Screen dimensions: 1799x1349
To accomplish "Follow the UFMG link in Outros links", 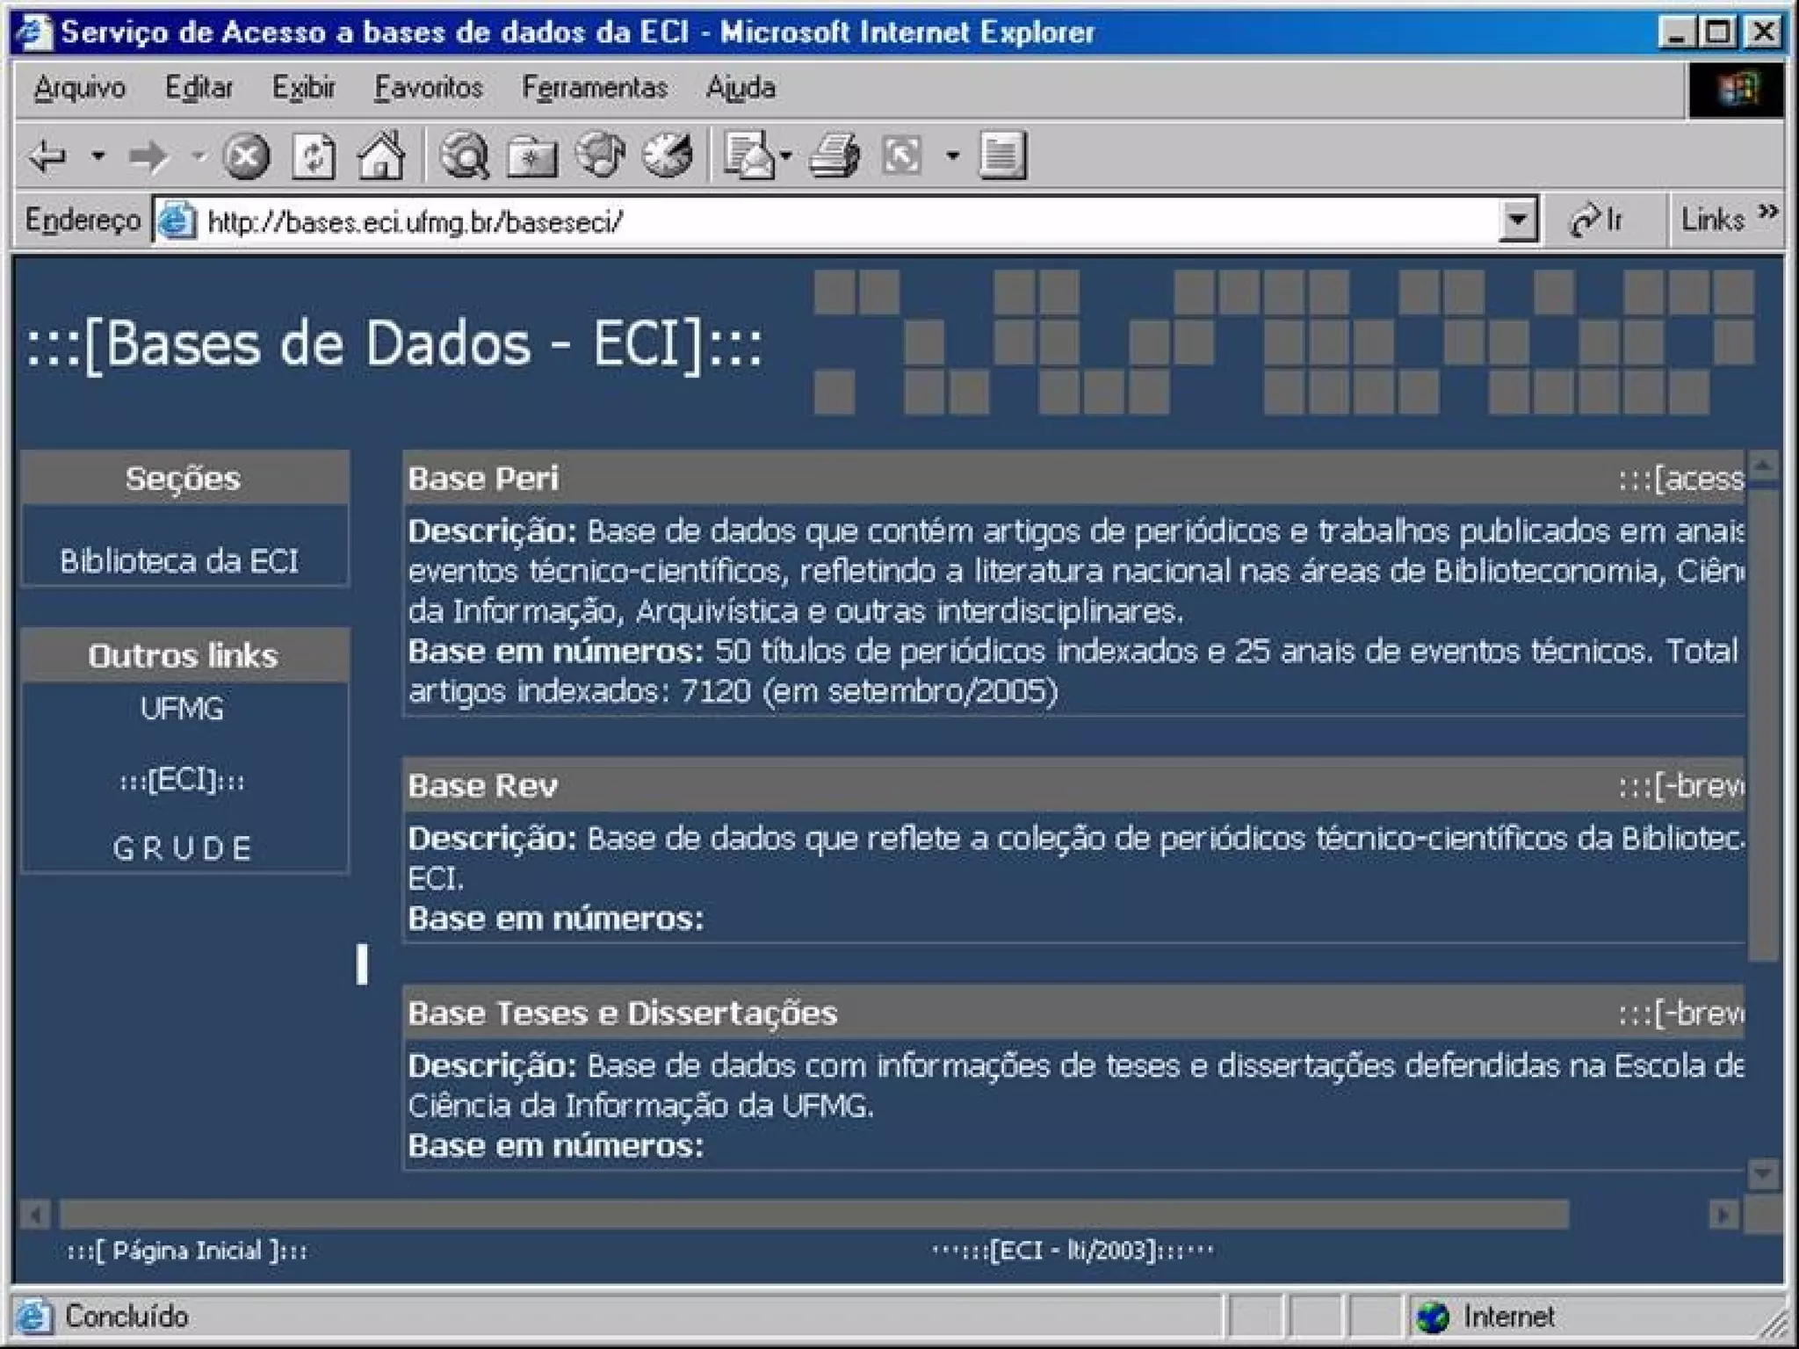I will coord(182,708).
